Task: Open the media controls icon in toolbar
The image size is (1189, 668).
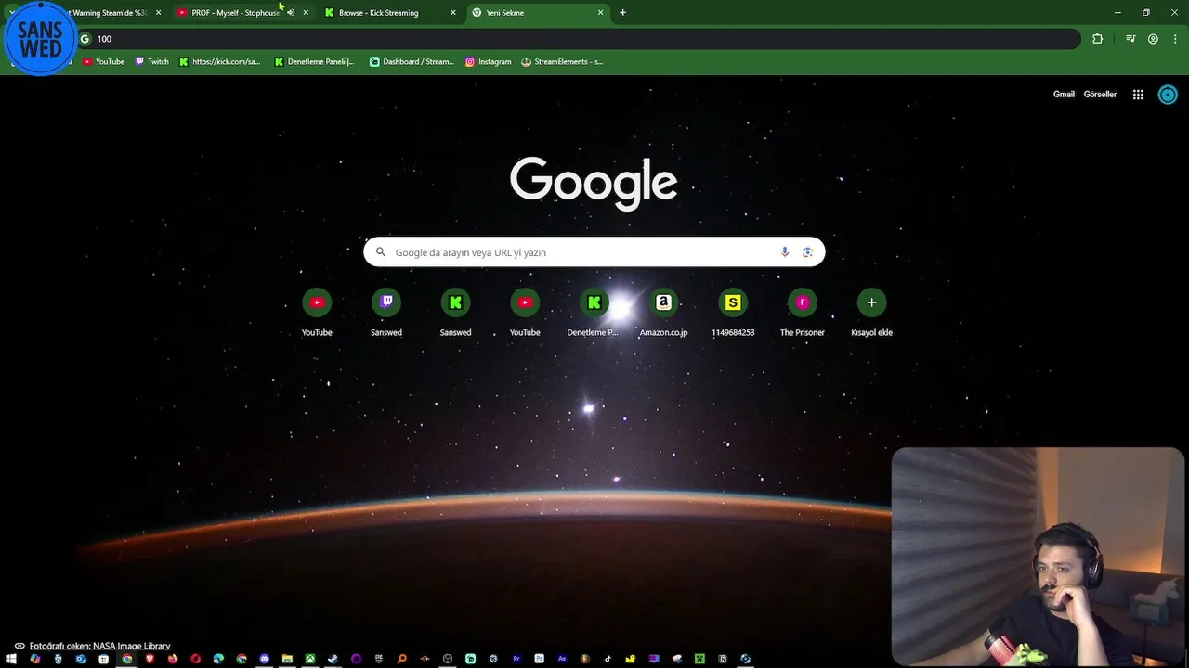Action: click(1130, 39)
